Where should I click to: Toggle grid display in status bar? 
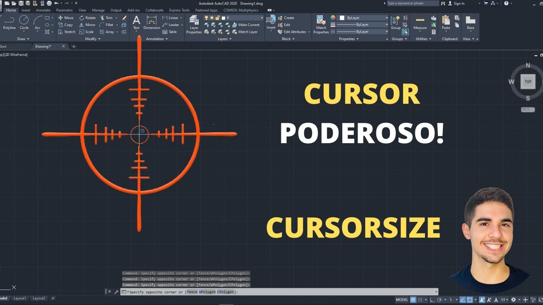pyautogui.click(x=412, y=299)
